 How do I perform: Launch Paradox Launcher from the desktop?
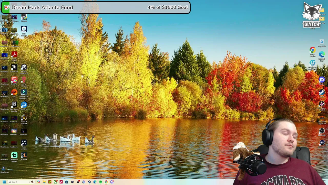pyautogui.click(x=24, y=69)
